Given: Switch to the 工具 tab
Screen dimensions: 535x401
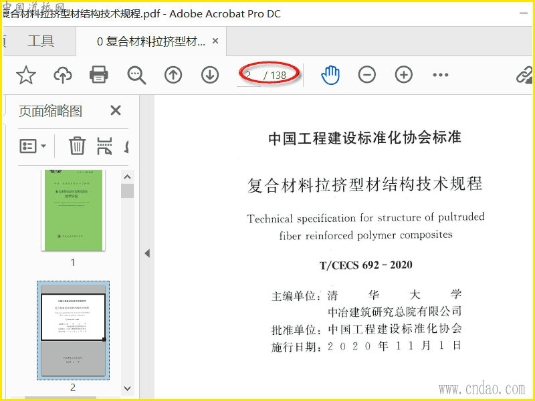Looking at the screenshot, I should pos(41,41).
